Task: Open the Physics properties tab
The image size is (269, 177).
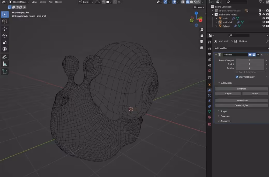Action: 210,101
